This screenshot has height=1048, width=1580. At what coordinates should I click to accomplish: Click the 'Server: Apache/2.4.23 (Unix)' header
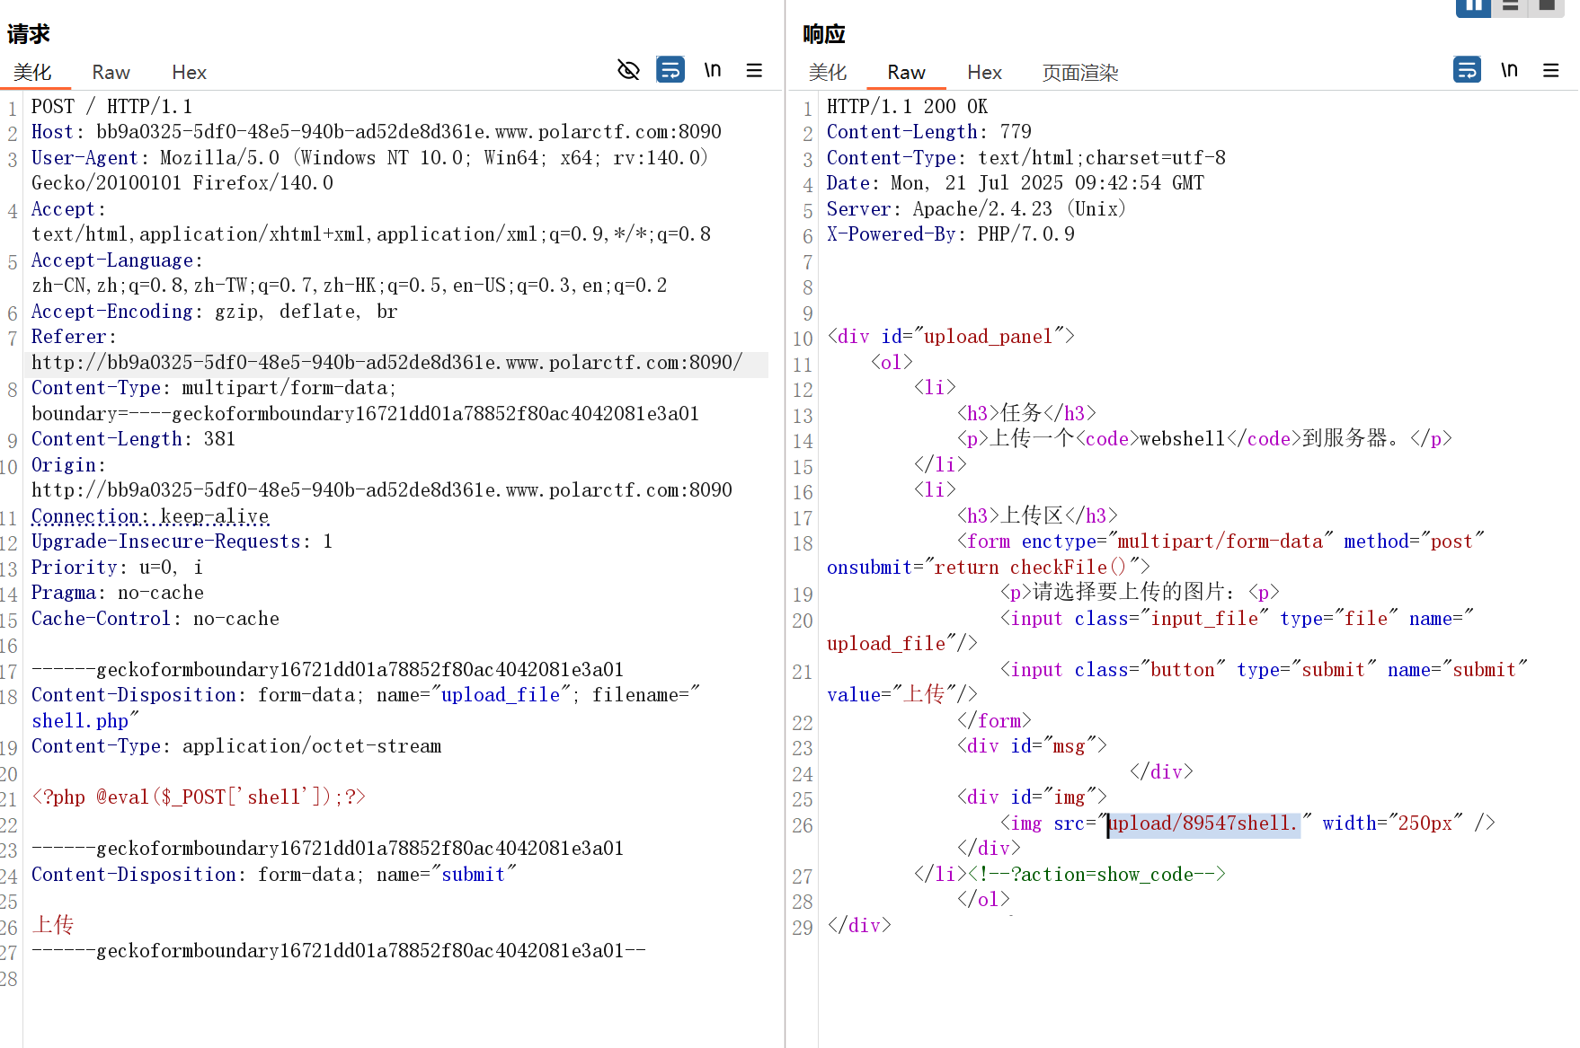coord(976,209)
